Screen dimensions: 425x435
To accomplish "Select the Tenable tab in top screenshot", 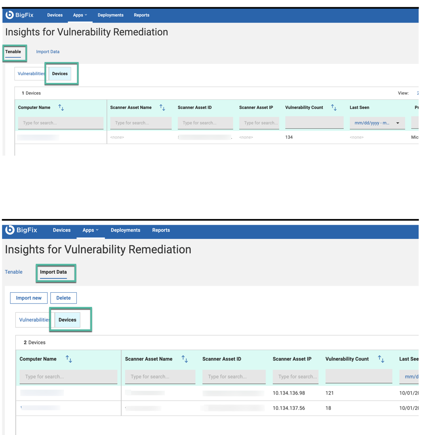I will click(x=13, y=52).
